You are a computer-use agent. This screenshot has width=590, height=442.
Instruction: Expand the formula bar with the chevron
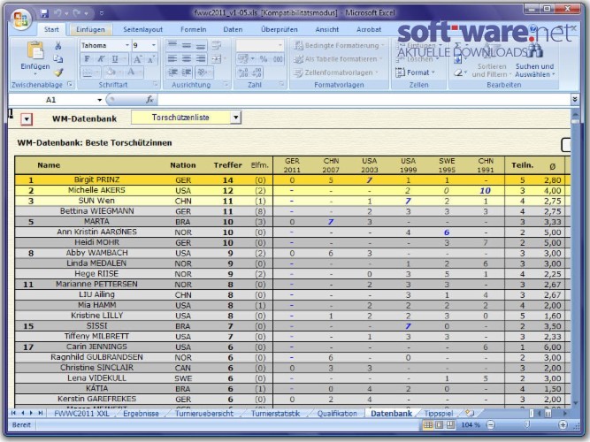pos(575,99)
